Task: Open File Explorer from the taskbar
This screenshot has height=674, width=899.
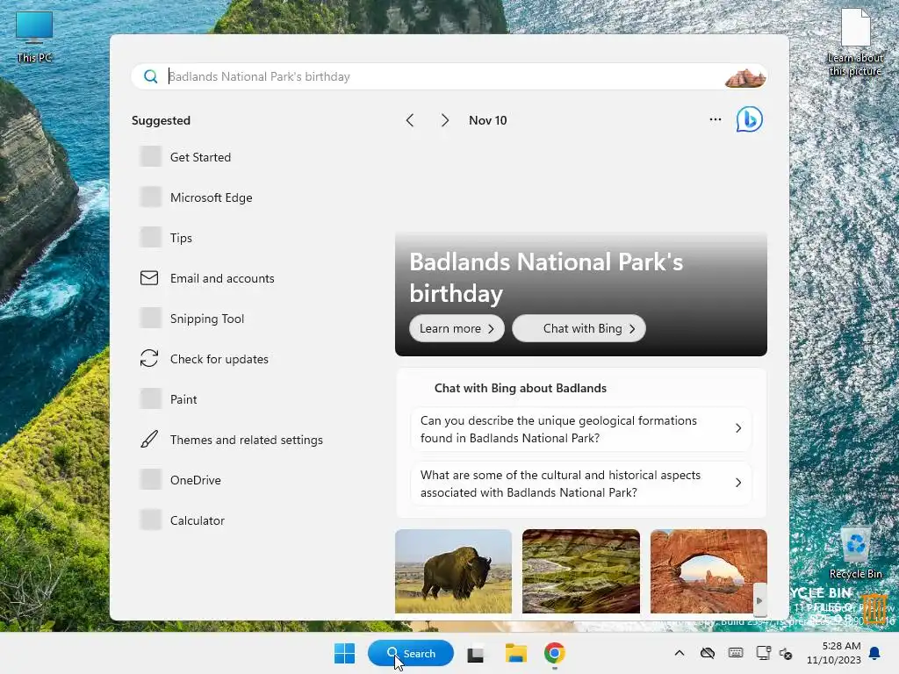Action: 515,653
